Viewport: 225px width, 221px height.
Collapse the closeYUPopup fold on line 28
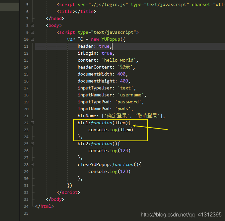click(x=33, y=165)
